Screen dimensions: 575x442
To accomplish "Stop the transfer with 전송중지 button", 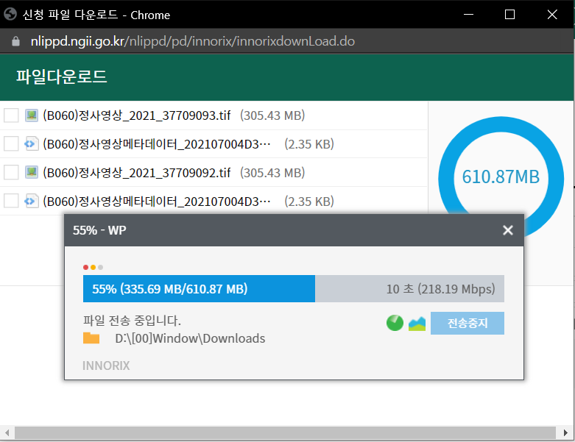I will pyautogui.click(x=468, y=323).
